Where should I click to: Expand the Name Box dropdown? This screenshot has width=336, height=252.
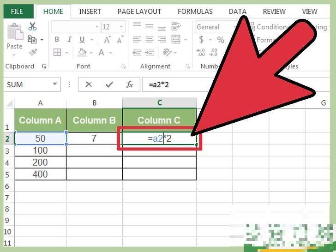[x=55, y=84]
